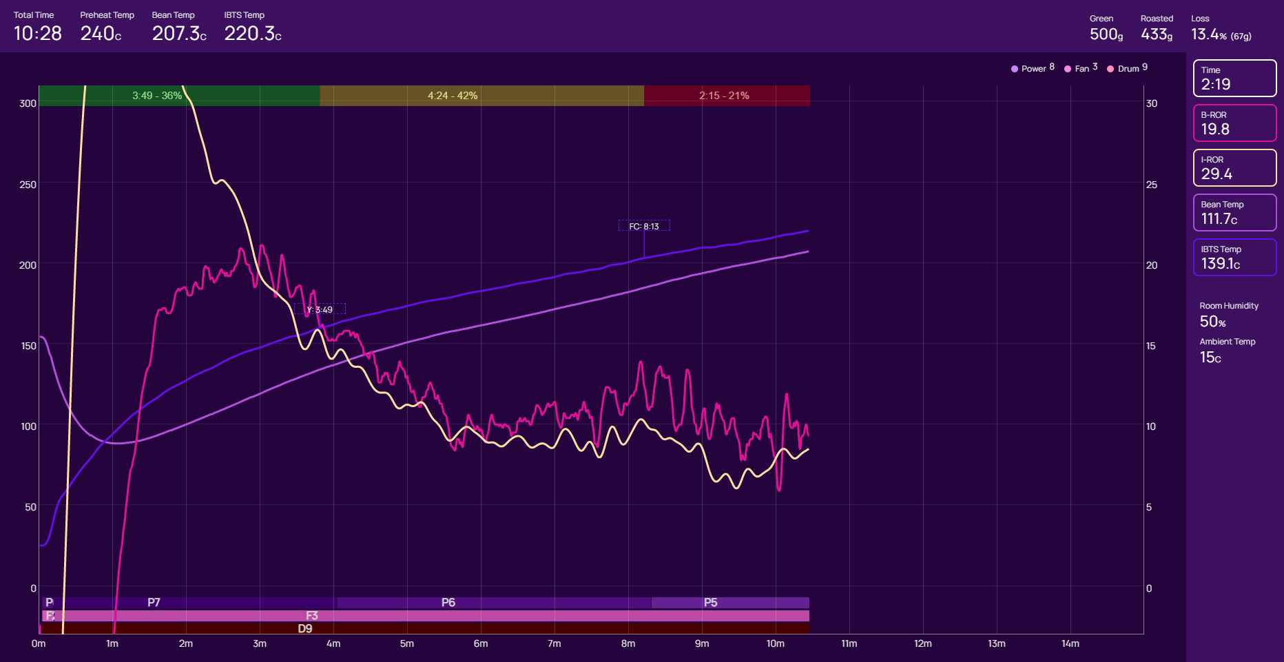
Task: Click the Preheat Temp 240c value
Action: [101, 34]
